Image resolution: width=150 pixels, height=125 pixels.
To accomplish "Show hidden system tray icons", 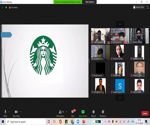I will pos(105,122).
